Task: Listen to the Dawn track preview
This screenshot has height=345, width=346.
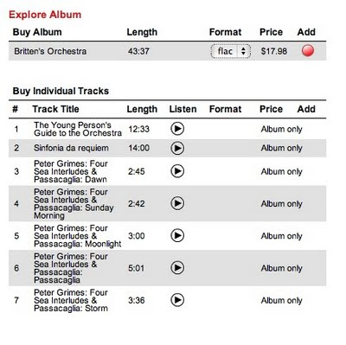Action: 177,171
